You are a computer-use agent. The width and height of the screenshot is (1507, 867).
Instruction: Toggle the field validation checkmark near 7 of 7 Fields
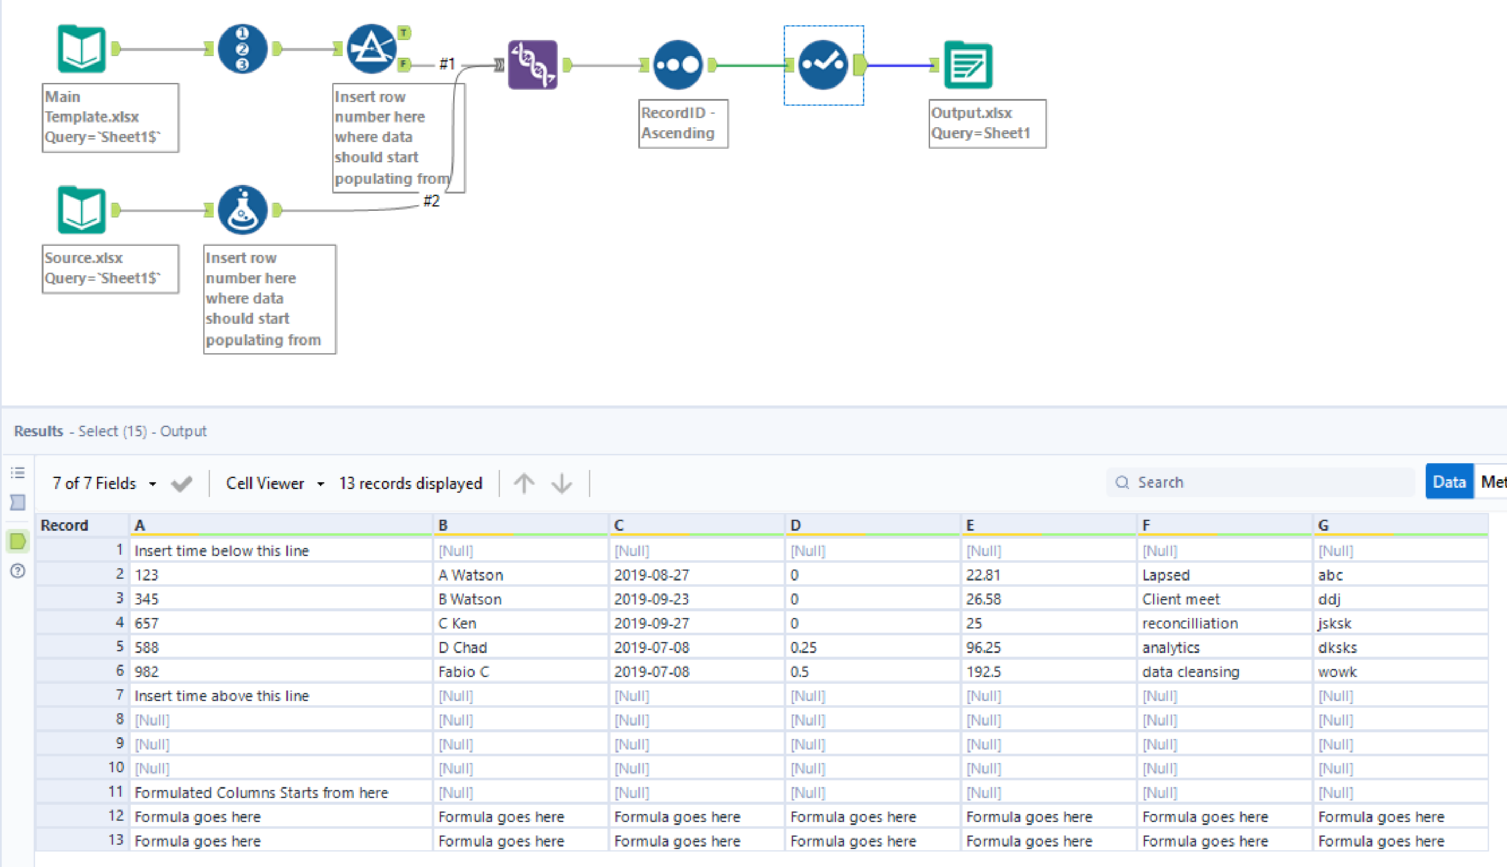(181, 483)
